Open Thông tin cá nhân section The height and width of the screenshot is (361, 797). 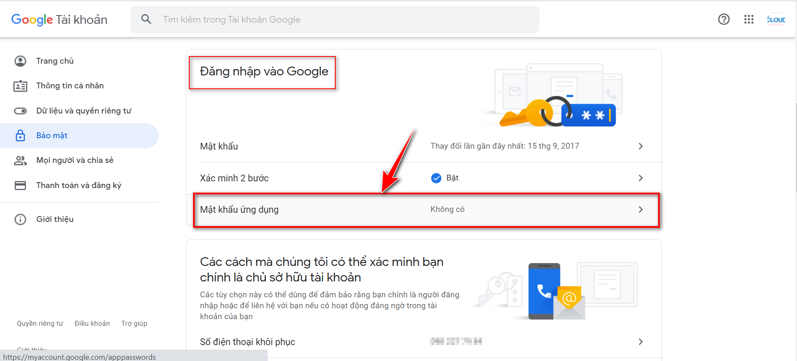pos(79,86)
